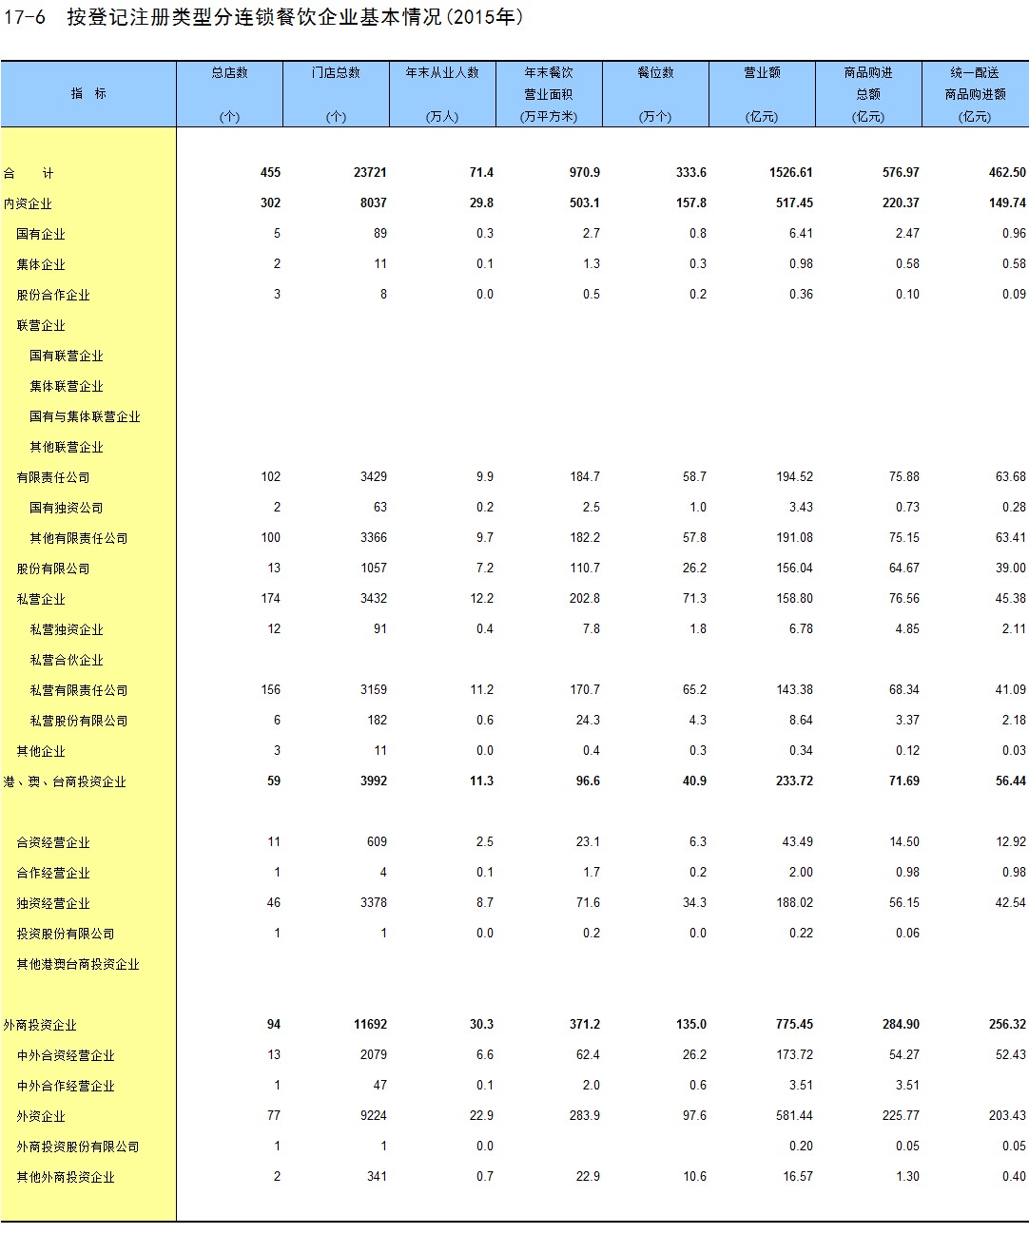Click the '内资企业' row label
The image size is (1029, 1253).
point(28,203)
